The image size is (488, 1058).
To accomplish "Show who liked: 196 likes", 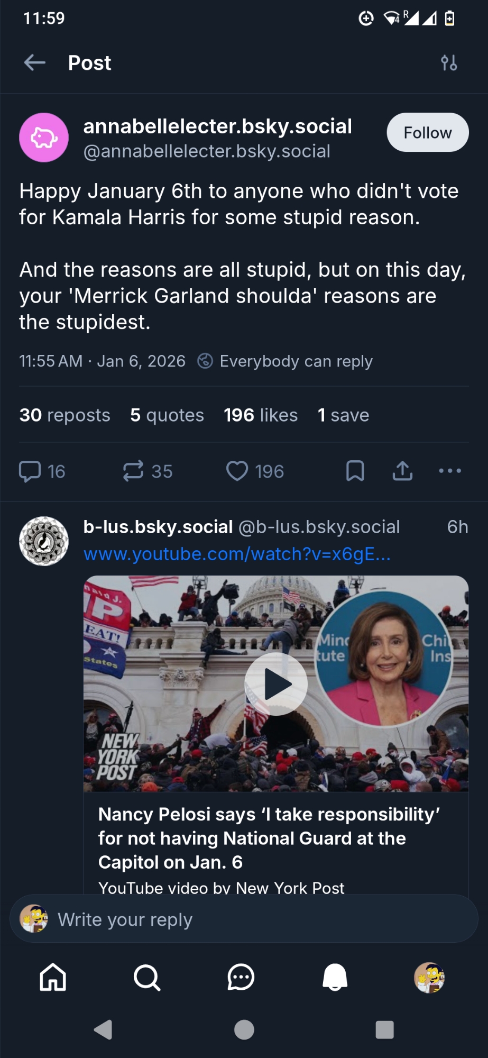I will pyautogui.click(x=261, y=415).
